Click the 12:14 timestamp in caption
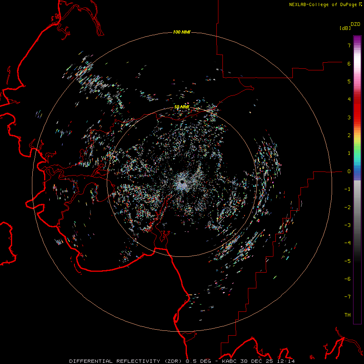This screenshot has height=364, width=364. pos(286,361)
